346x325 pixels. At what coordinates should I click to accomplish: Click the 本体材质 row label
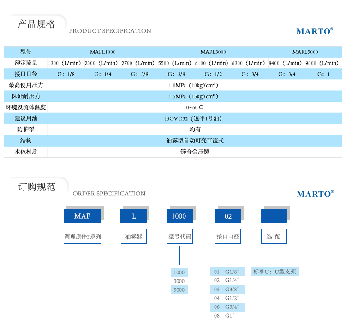(x=26, y=152)
